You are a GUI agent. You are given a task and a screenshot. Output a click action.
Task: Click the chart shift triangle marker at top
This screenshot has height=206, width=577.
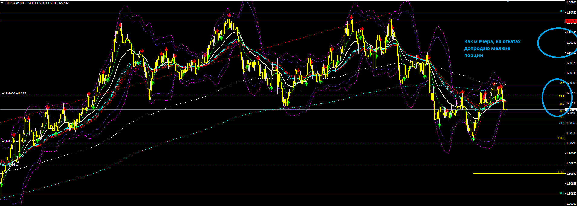coord(508,2)
